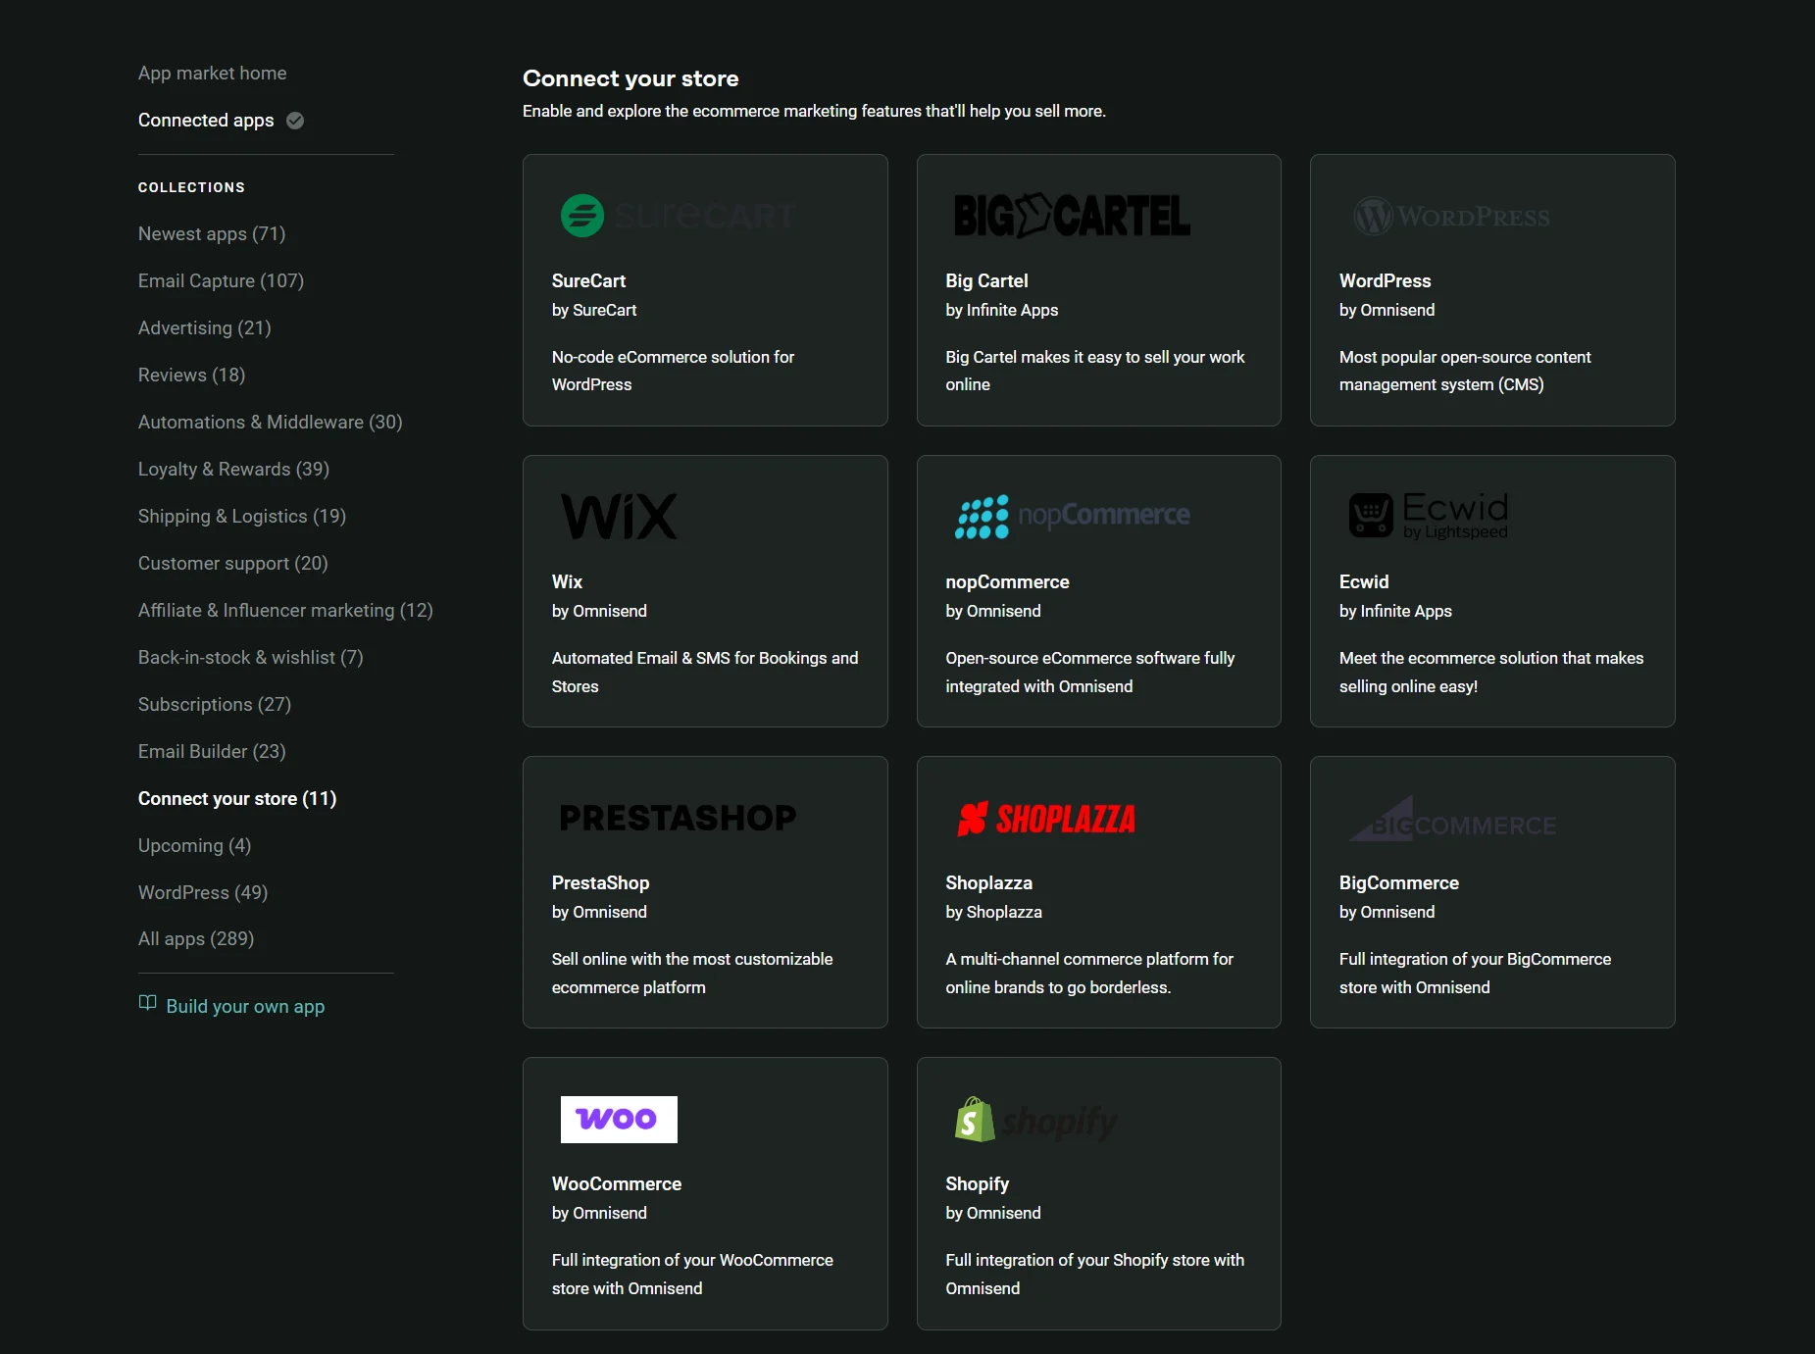Click the SureCart logo icon

582,216
